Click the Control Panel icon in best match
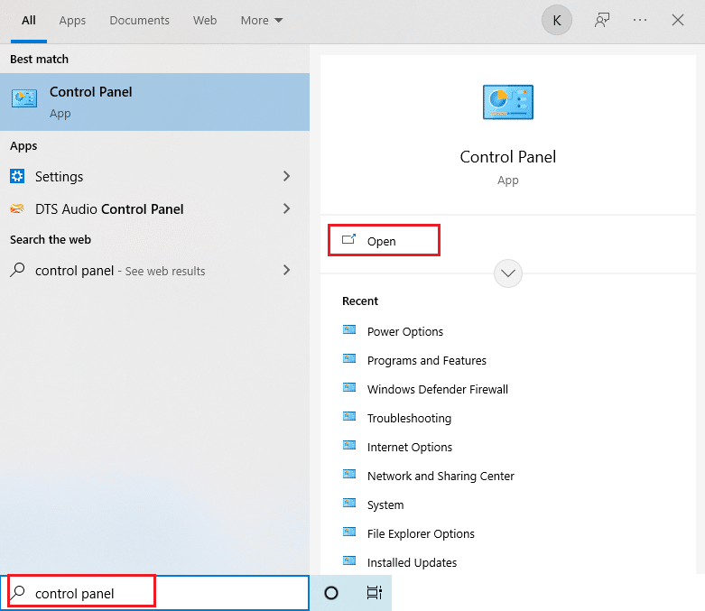 click(x=24, y=98)
